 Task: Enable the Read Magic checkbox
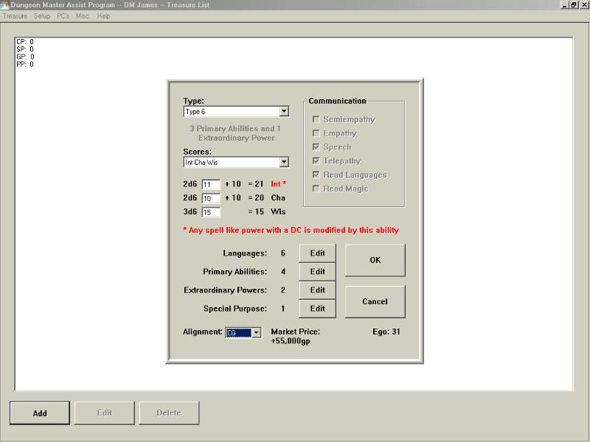pyautogui.click(x=316, y=189)
